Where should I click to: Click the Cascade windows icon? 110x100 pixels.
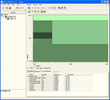click(x=59, y=8)
